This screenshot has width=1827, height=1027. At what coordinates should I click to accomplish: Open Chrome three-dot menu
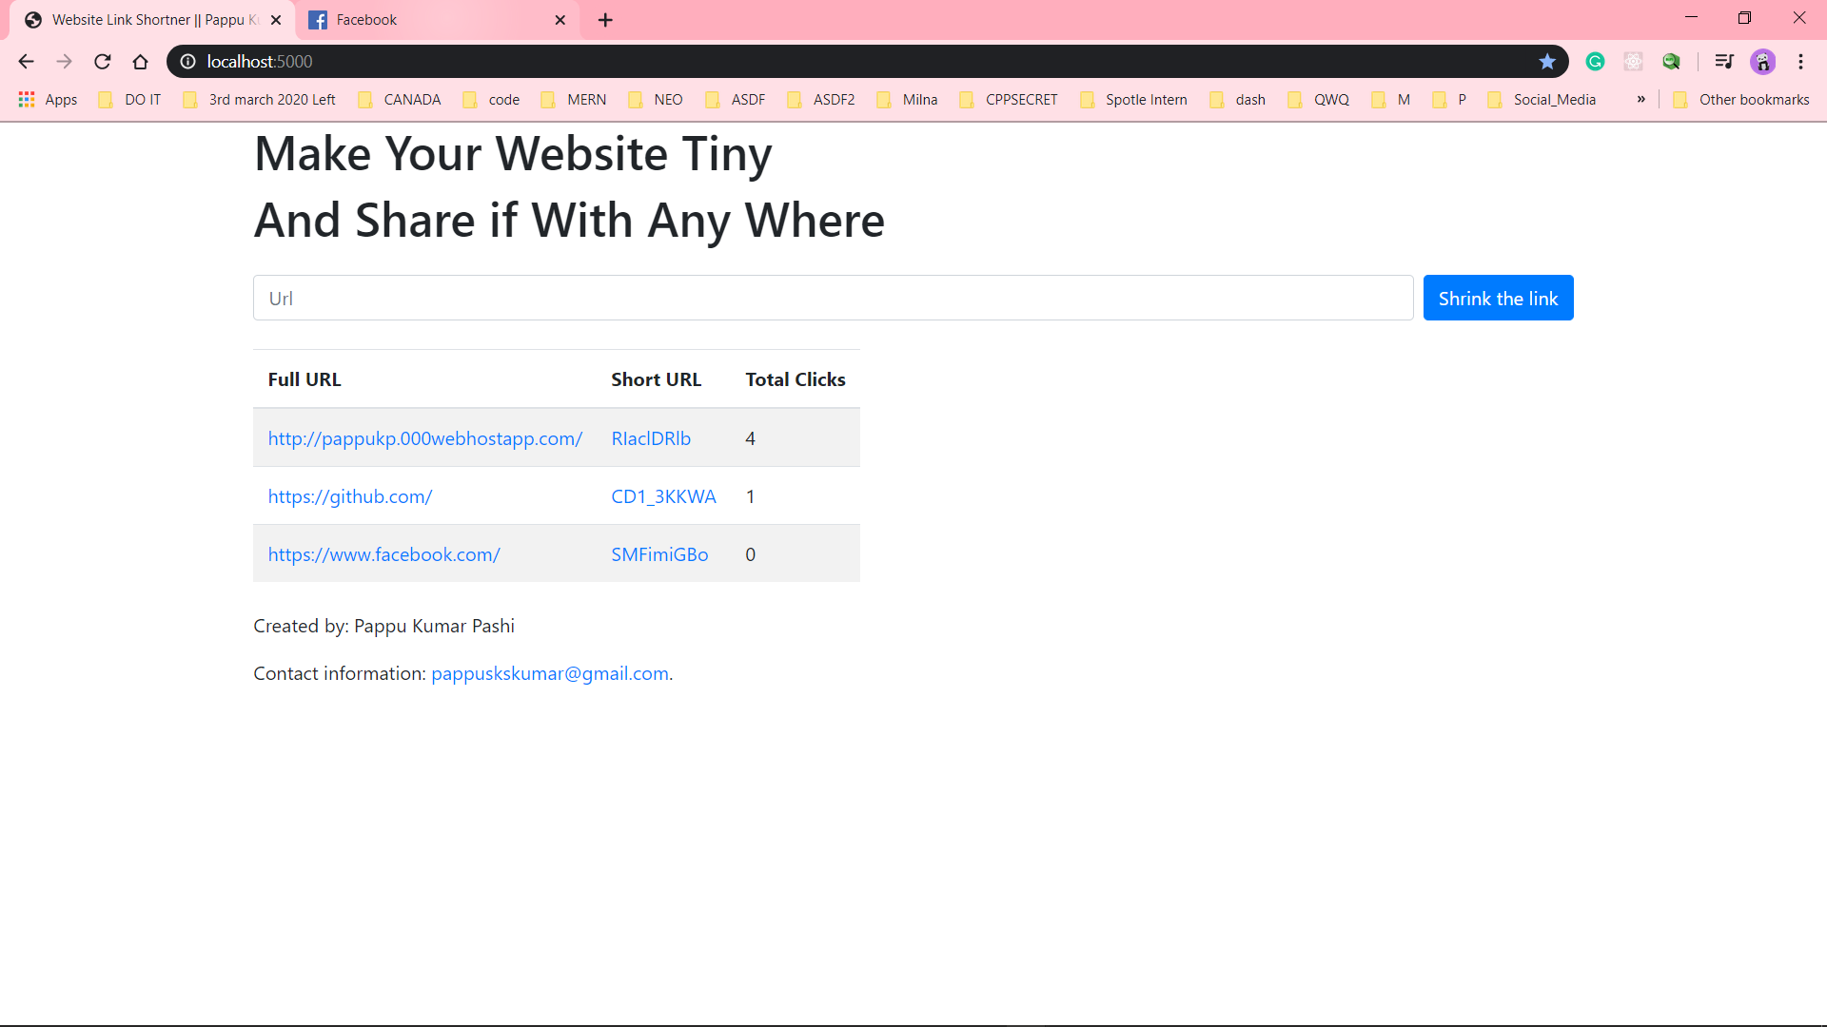1800,62
